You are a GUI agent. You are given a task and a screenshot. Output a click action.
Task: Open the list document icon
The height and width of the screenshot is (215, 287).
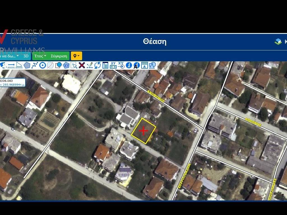105,65
